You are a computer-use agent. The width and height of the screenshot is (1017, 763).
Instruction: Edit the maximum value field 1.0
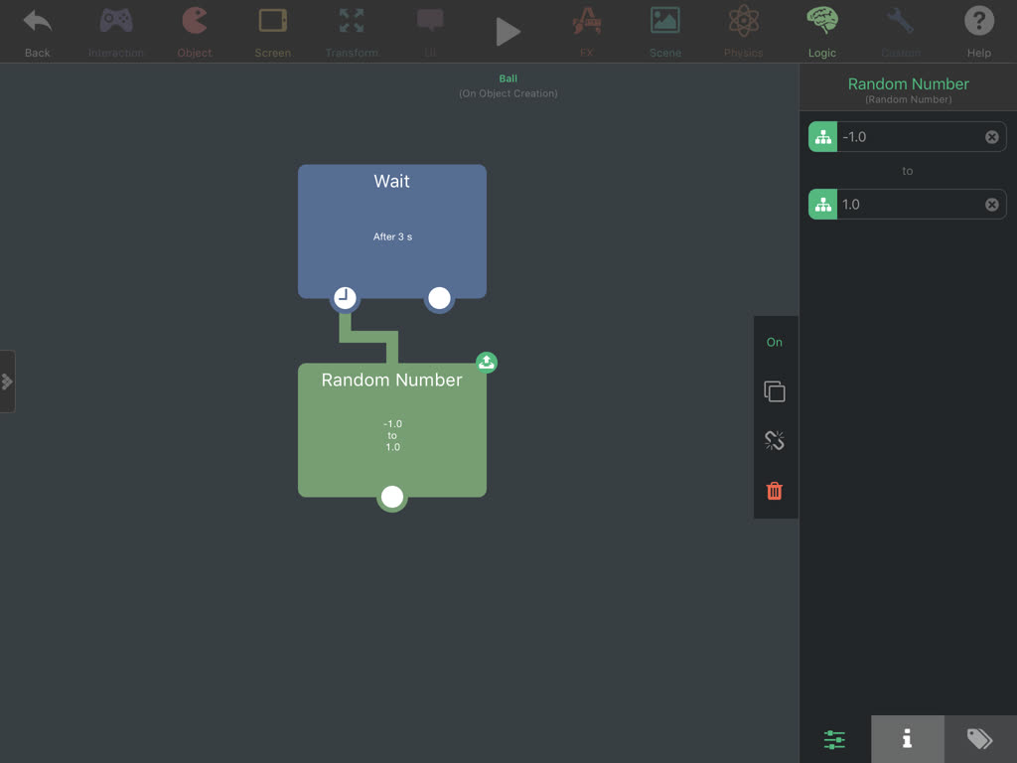908,205
